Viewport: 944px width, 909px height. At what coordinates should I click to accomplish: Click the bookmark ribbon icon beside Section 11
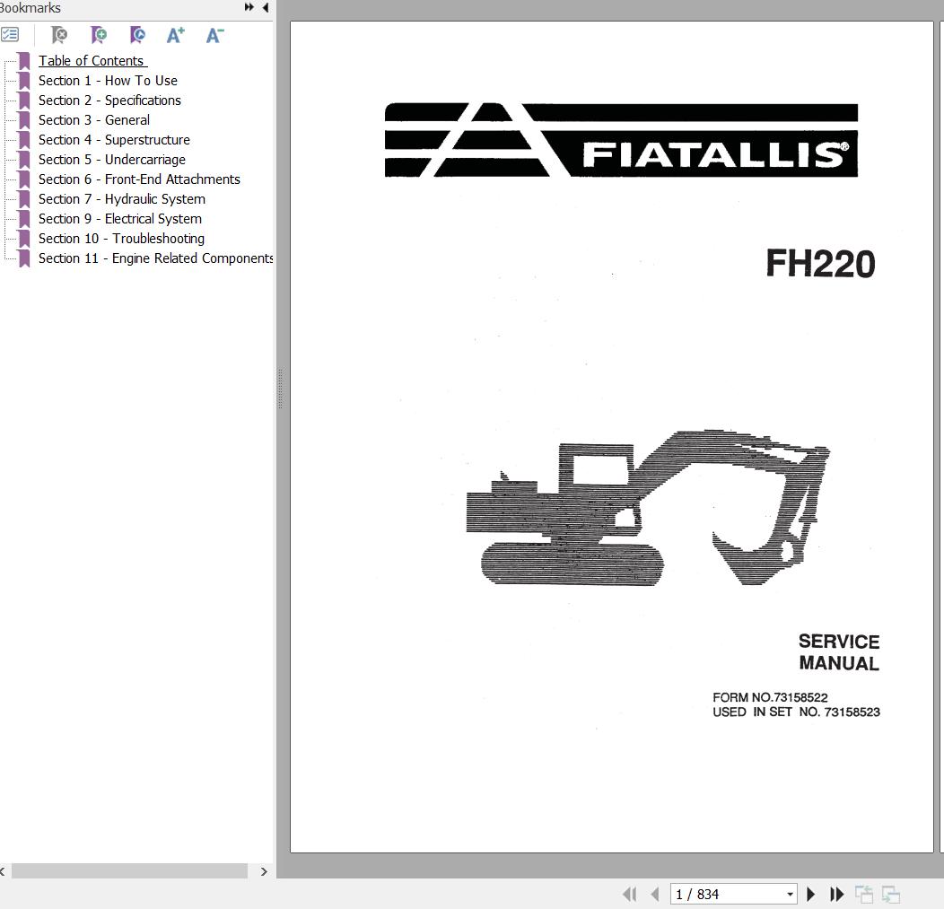[x=24, y=258]
